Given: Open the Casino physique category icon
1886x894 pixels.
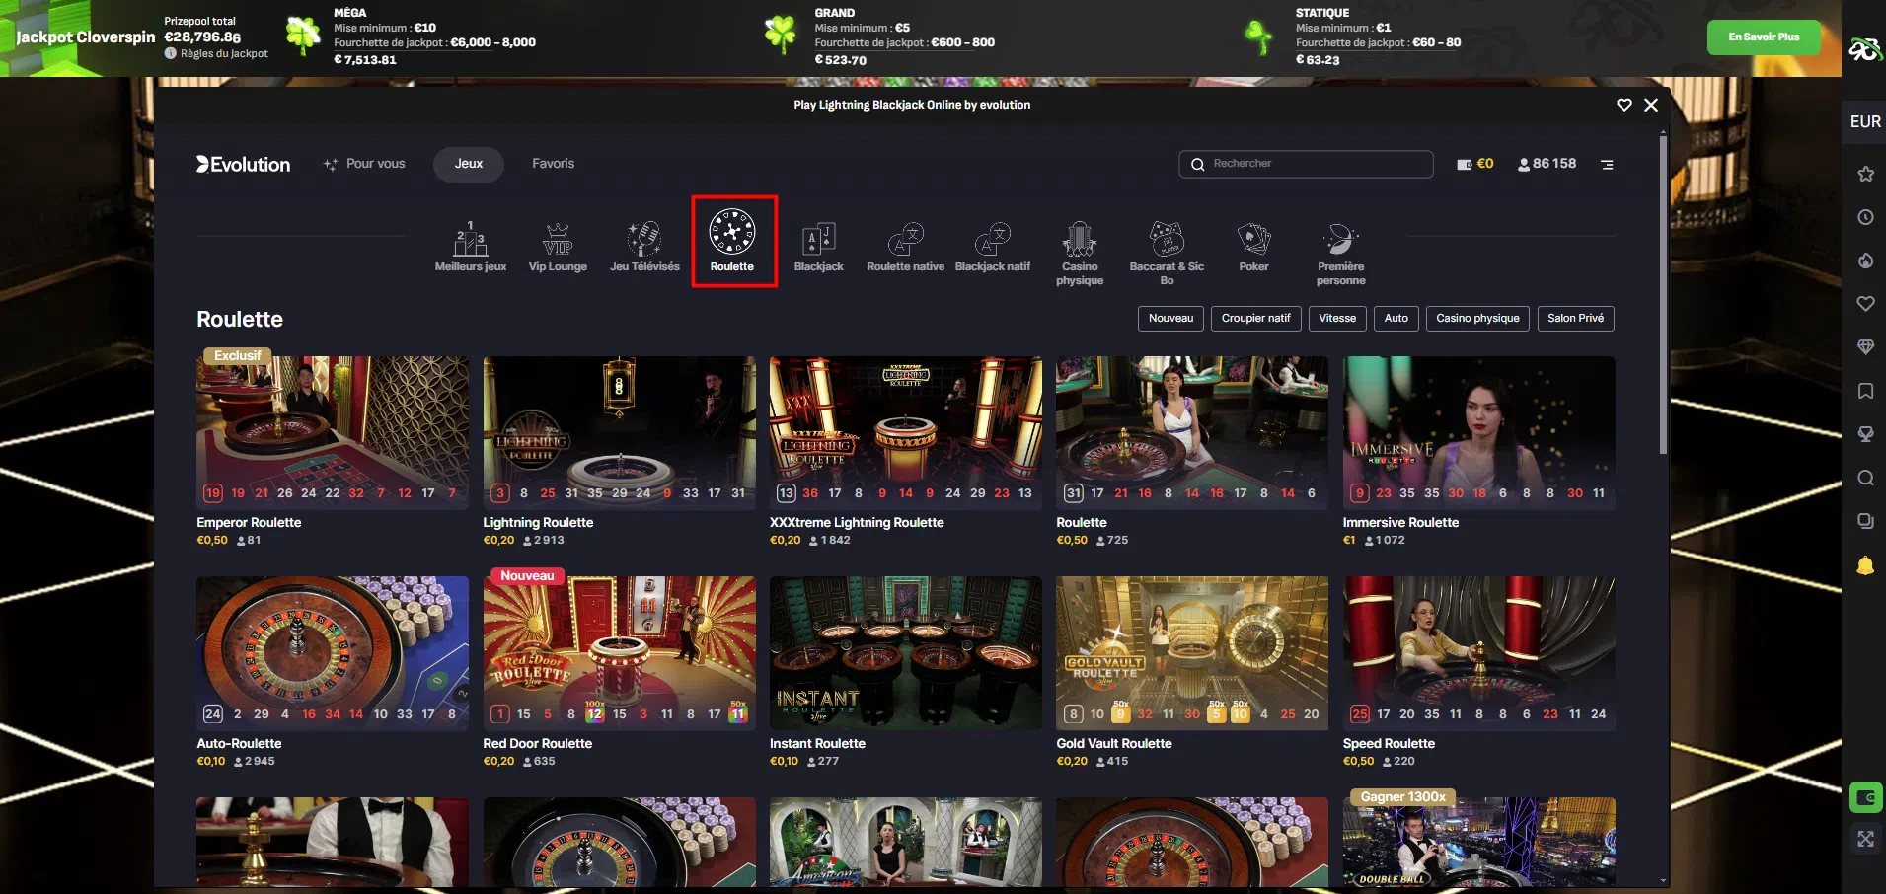Looking at the screenshot, I should [1080, 253].
